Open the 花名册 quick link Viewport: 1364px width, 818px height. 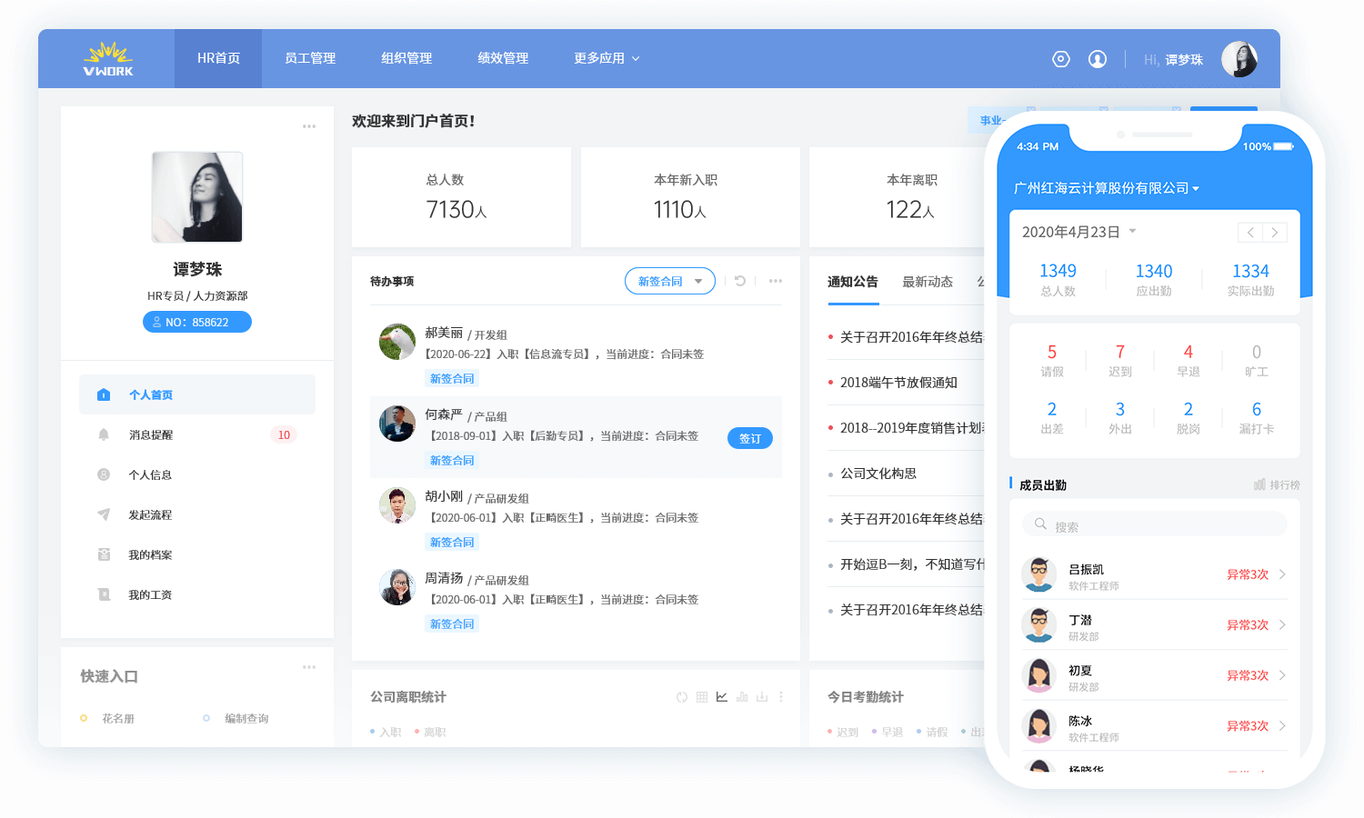point(117,718)
